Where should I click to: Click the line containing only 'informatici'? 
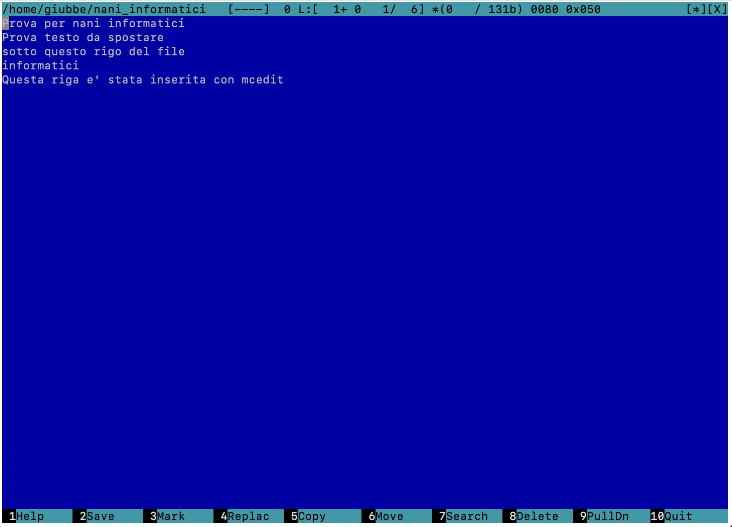[x=41, y=66]
